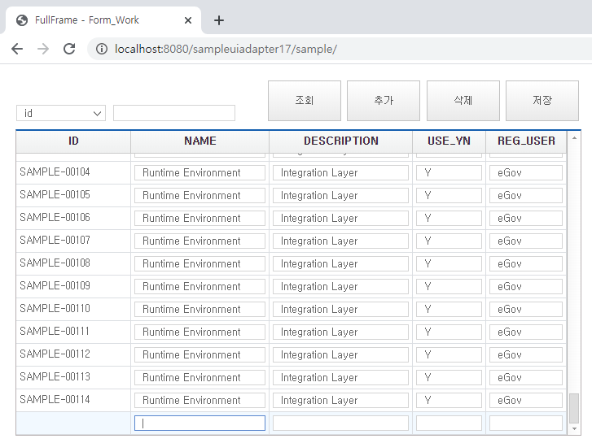Open a new browser tab with the plus icon

pos(218,20)
